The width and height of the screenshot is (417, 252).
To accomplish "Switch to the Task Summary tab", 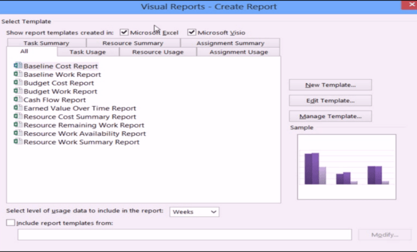I will point(46,43).
